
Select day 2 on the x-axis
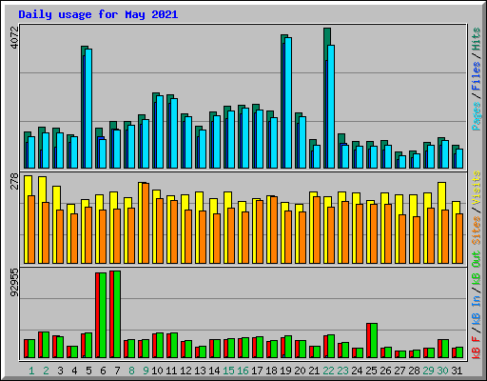click(46, 371)
